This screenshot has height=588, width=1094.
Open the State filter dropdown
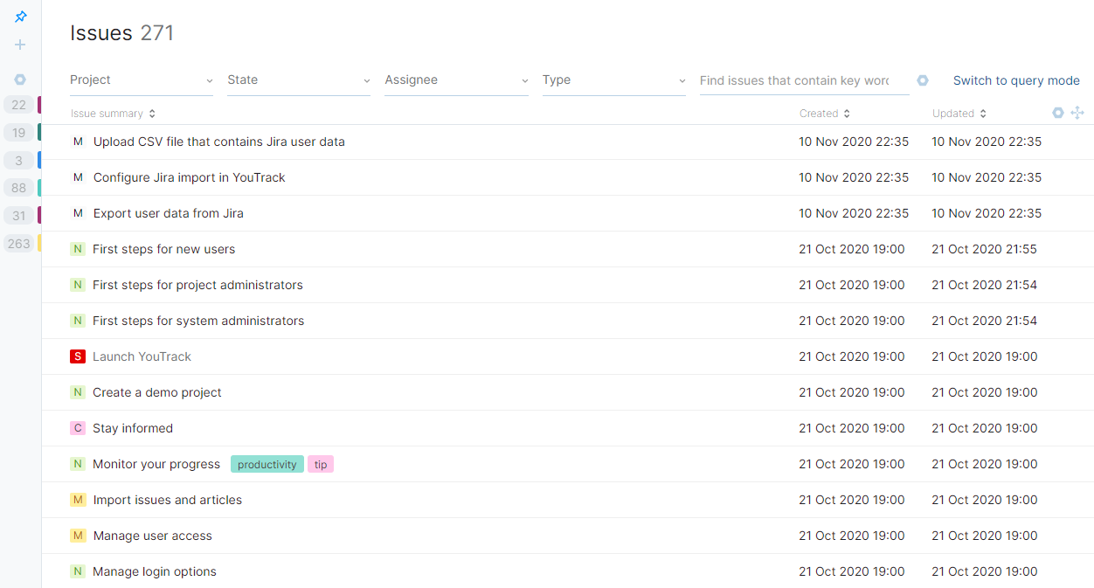[299, 80]
